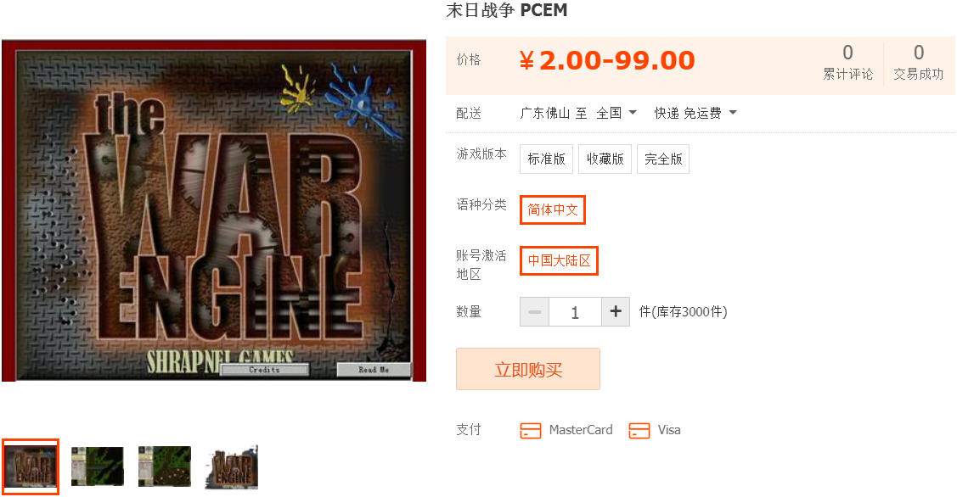This screenshot has width=957, height=497.
Task: Click the Visa payment card icon
Action: 639,431
